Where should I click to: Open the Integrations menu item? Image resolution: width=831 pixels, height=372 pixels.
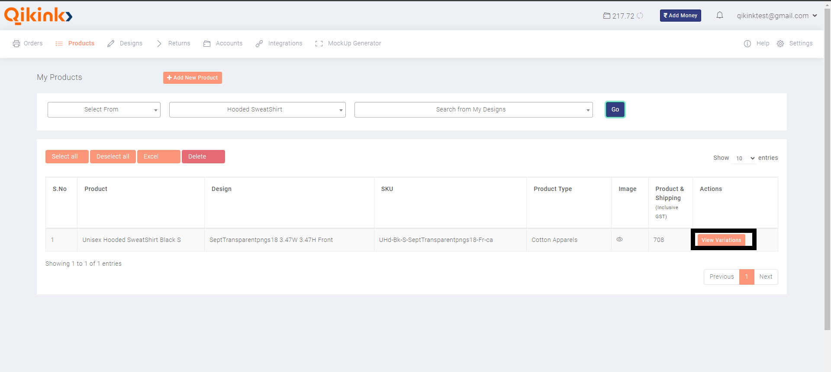tap(285, 44)
